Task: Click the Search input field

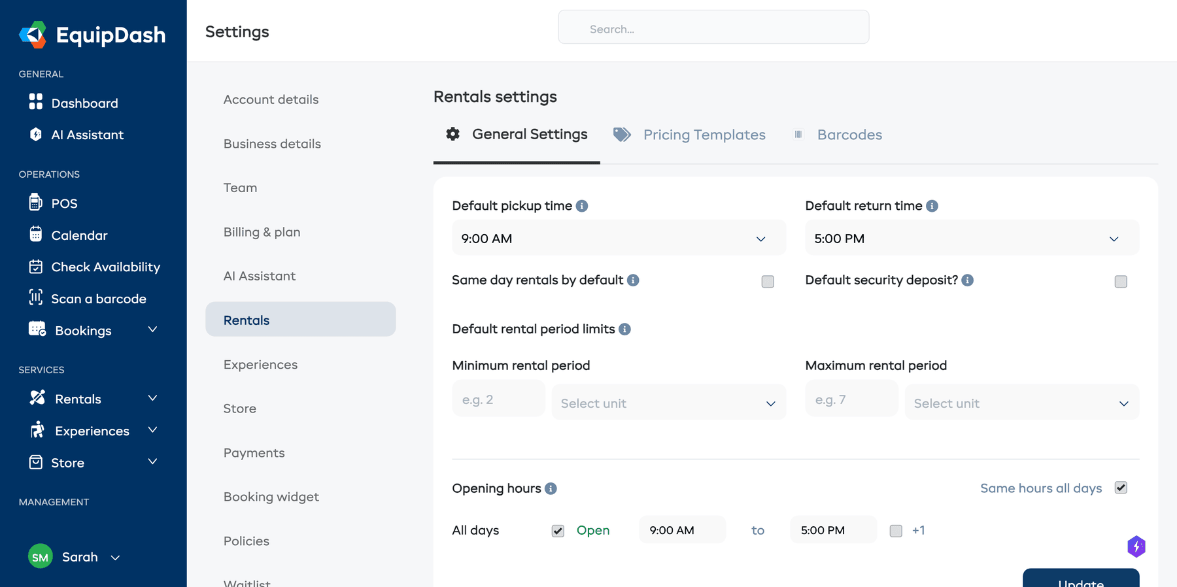Action: [713, 29]
